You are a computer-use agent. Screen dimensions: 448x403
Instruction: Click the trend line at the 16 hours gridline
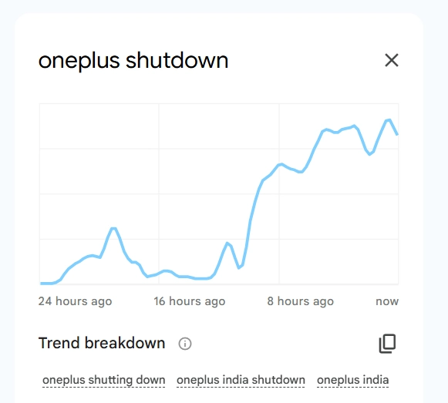pyautogui.click(x=159, y=273)
